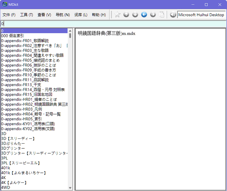The image size is (227, 191).
Task: Select entry 0-appendix-HR05_索引
Action: 34,119
